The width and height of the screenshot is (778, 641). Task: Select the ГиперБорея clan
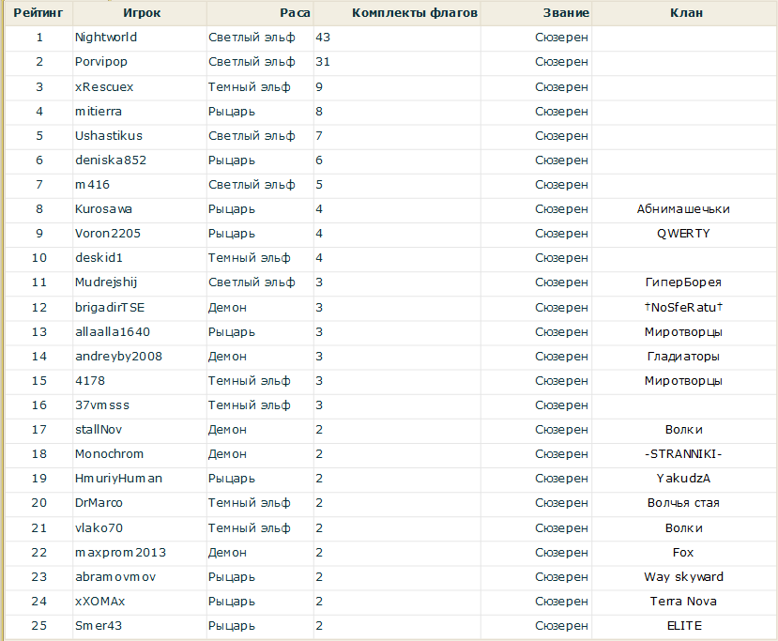tap(683, 282)
